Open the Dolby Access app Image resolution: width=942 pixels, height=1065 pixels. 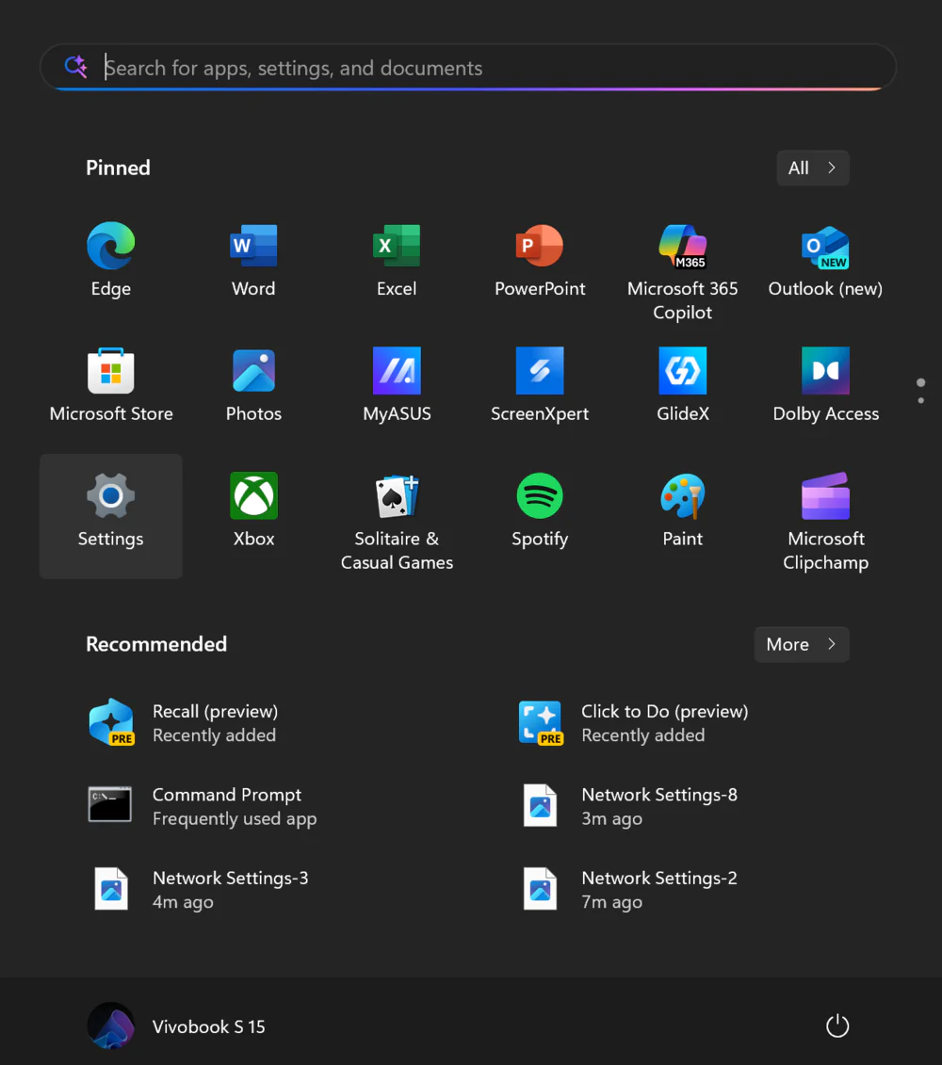pyautogui.click(x=825, y=385)
